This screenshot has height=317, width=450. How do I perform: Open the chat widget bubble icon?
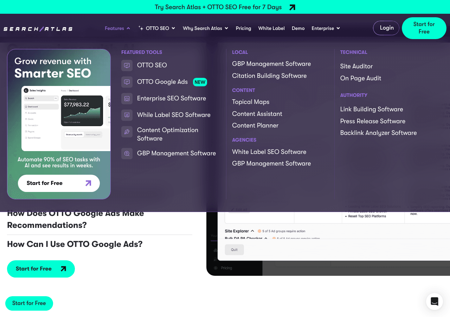(x=435, y=302)
